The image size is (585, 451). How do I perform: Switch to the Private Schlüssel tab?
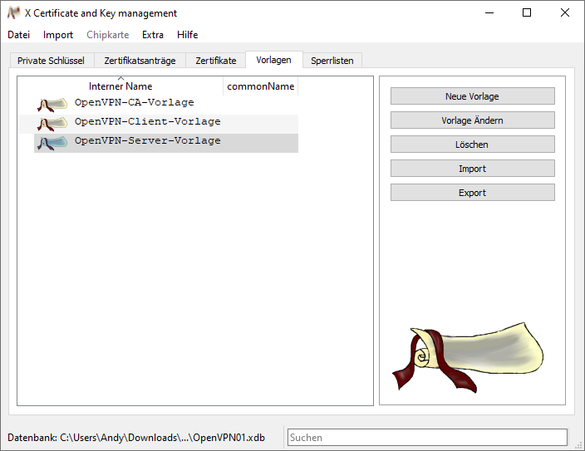[x=51, y=61]
